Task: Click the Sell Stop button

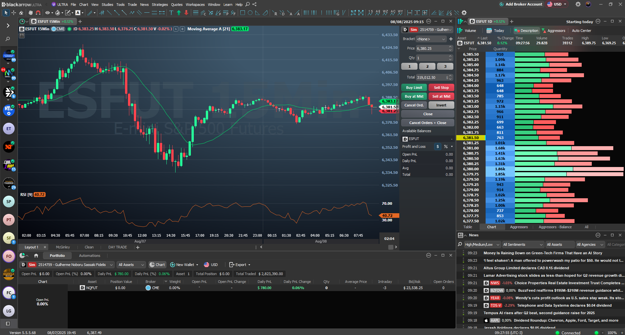Action: [x=441, y=88]
